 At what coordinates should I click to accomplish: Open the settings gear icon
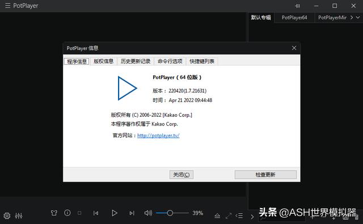[x=7, y=215]
